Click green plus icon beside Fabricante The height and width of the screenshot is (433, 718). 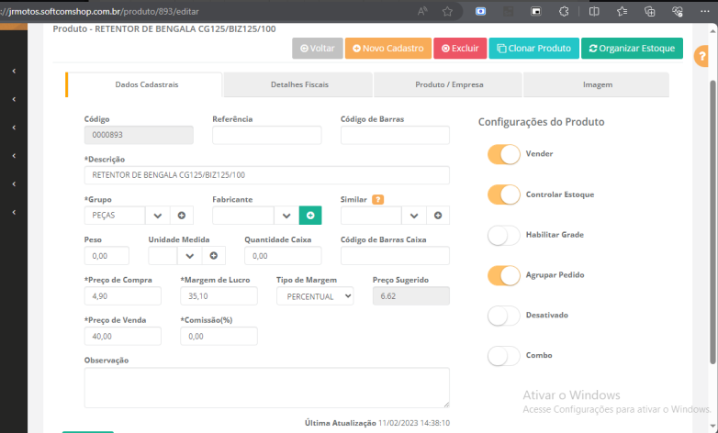(310, 216)
